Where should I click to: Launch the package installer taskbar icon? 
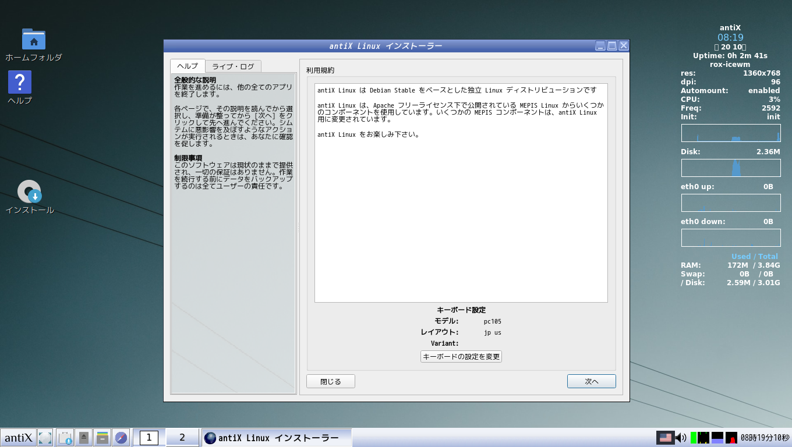[x=65, y=438]
